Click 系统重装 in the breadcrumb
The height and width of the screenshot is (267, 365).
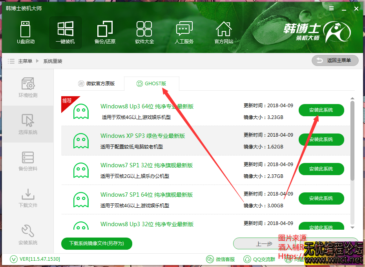[x=53, y=61]
